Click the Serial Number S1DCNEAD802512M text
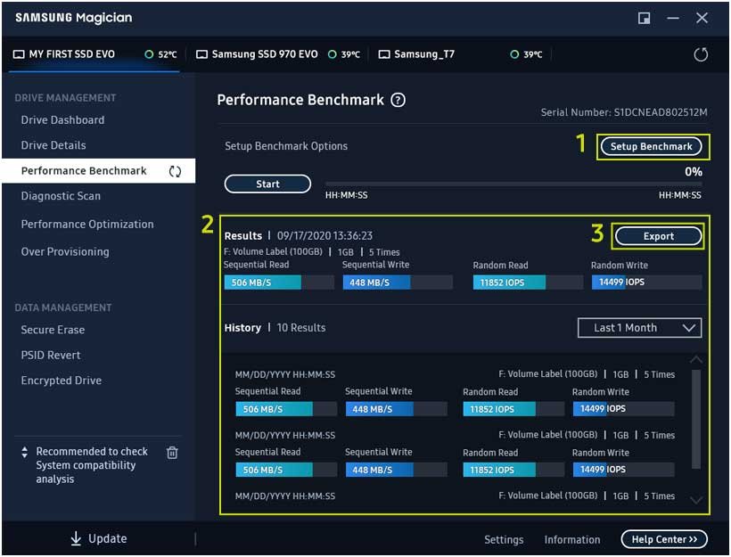Viewport: 731px width, 557px height. tap(624, 112)
